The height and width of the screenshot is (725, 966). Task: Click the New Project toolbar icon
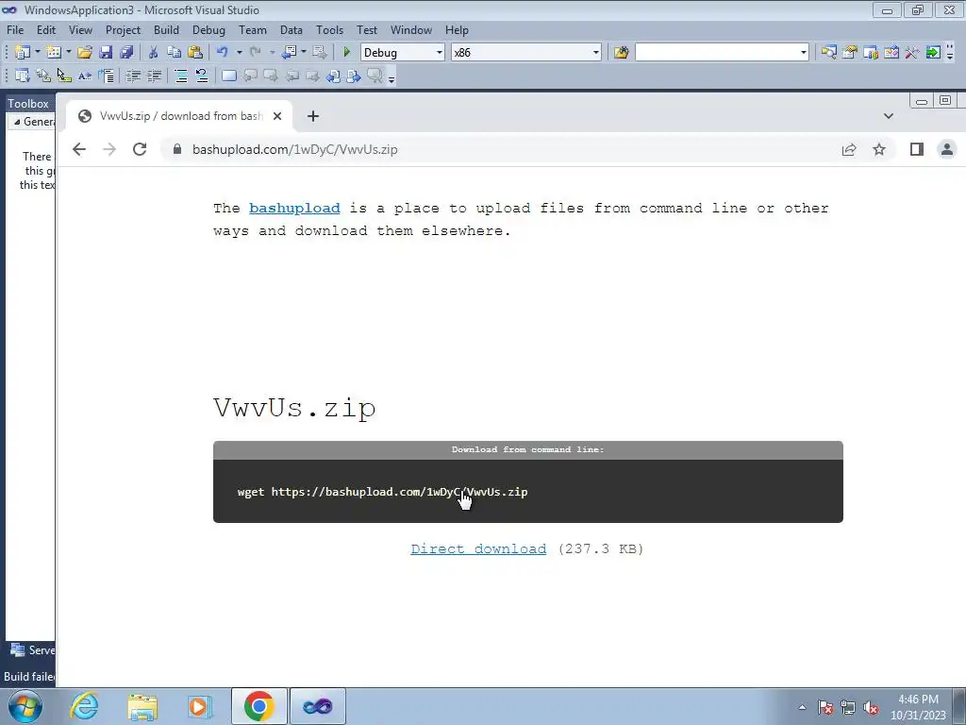click(x=23, y=53)
